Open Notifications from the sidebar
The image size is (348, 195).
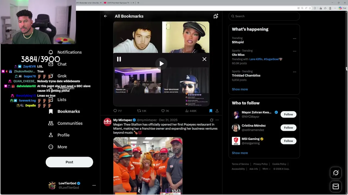[65, 52]
